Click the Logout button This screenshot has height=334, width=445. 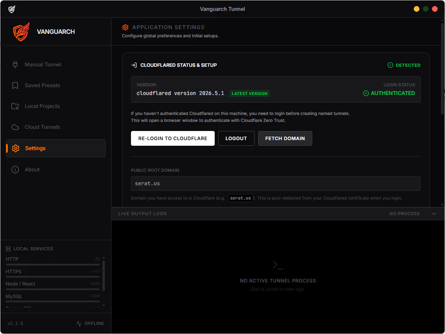coord(236,138)
